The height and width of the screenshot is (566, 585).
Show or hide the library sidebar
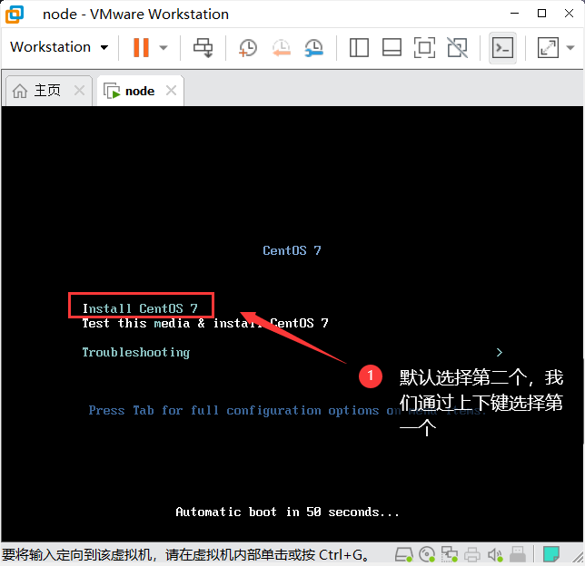[x=359, y=48]
